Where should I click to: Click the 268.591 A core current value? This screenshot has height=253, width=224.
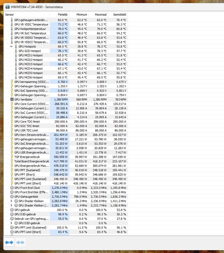61,104
